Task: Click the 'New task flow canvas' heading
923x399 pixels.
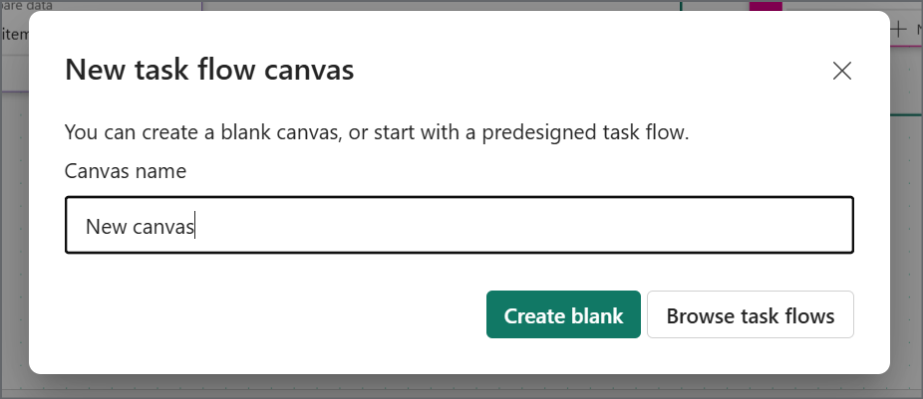Action: pyautogui.click(x=209, y=70)
